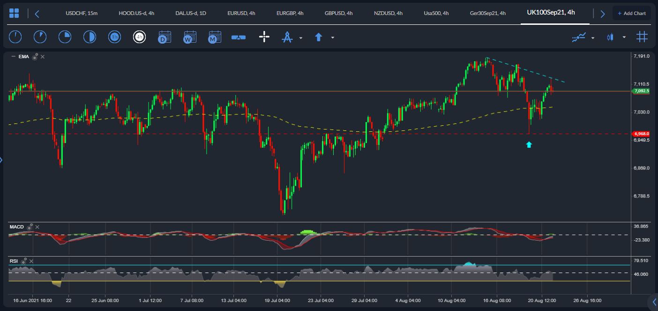Click the red 6,968.0 price level label
658x311 pixels.
point(641,134)
